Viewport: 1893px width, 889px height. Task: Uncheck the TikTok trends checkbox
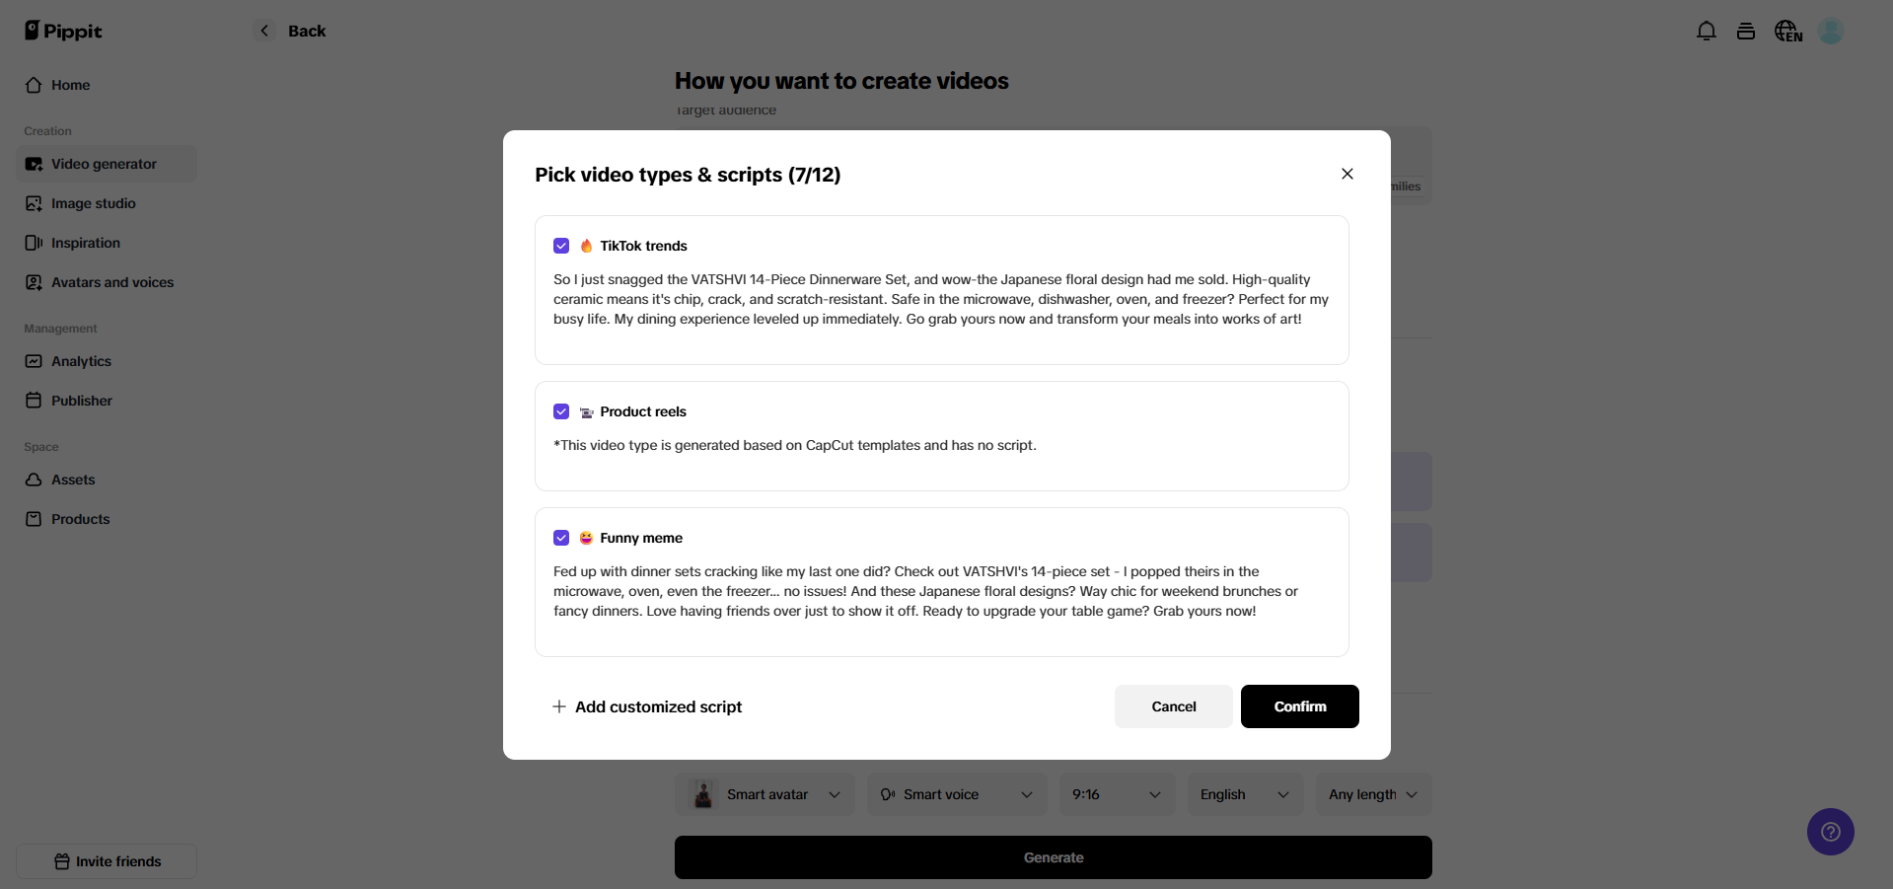pos(561,246)
